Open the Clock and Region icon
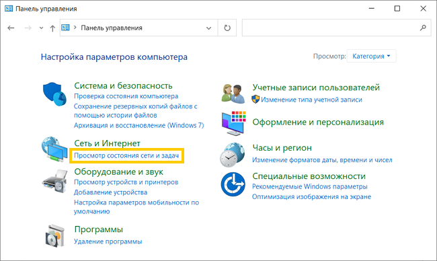The width and height of the screenshot is (437, 261). 233,155
